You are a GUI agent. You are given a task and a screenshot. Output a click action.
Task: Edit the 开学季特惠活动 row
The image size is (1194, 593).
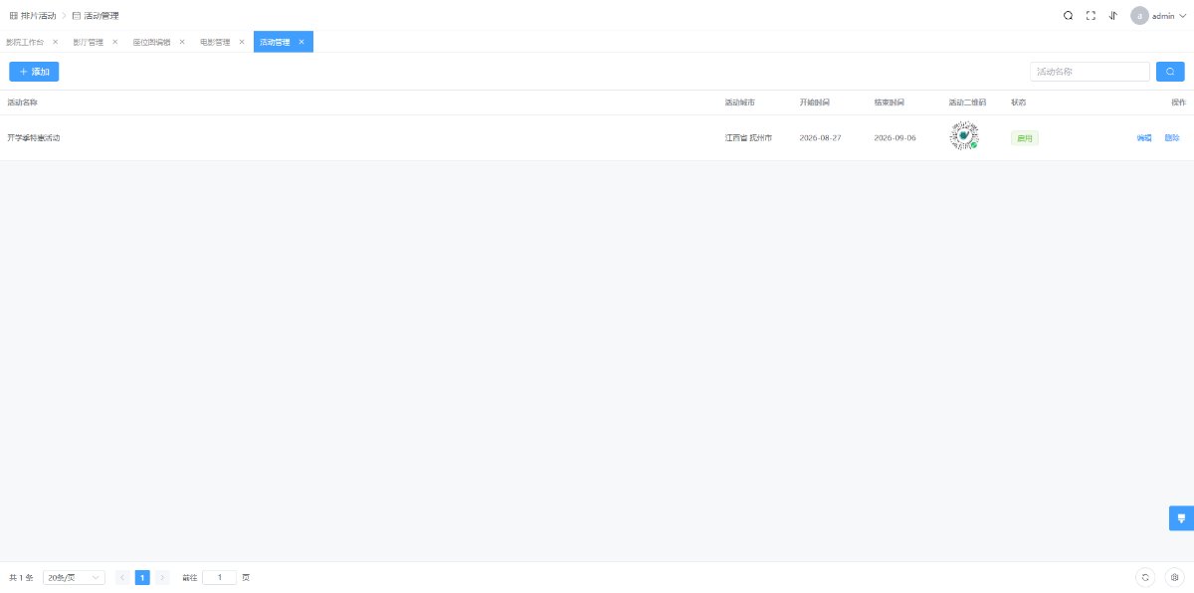(1144, 137)
